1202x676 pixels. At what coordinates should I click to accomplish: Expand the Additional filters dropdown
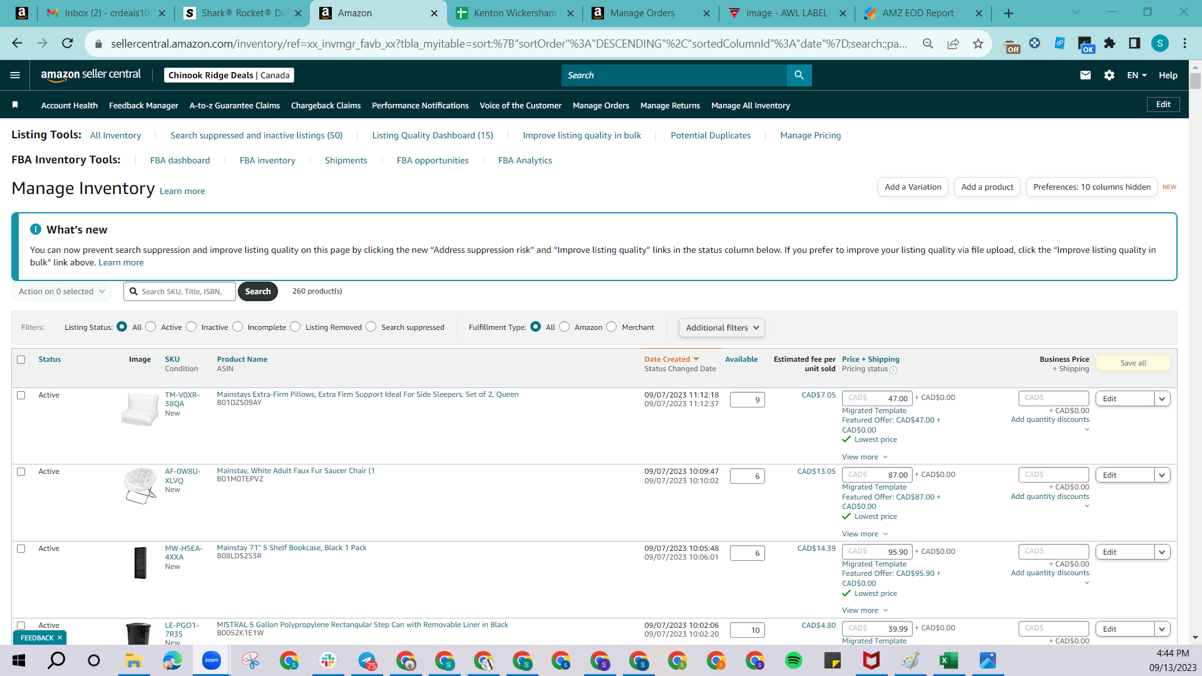coord(722,327)
